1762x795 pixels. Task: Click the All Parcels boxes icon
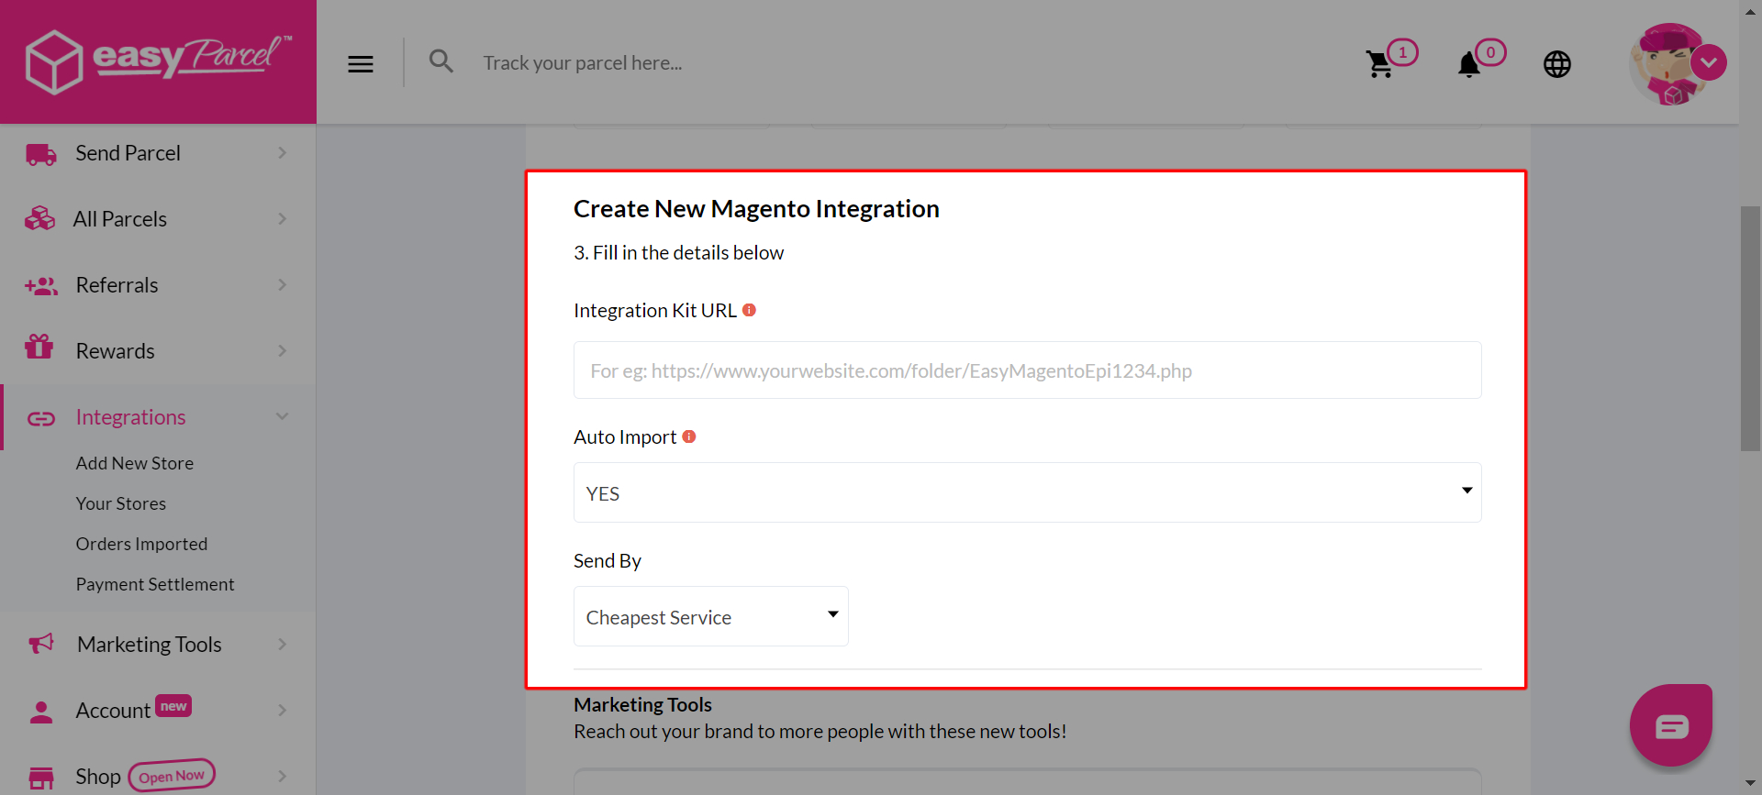click(40, 219)
